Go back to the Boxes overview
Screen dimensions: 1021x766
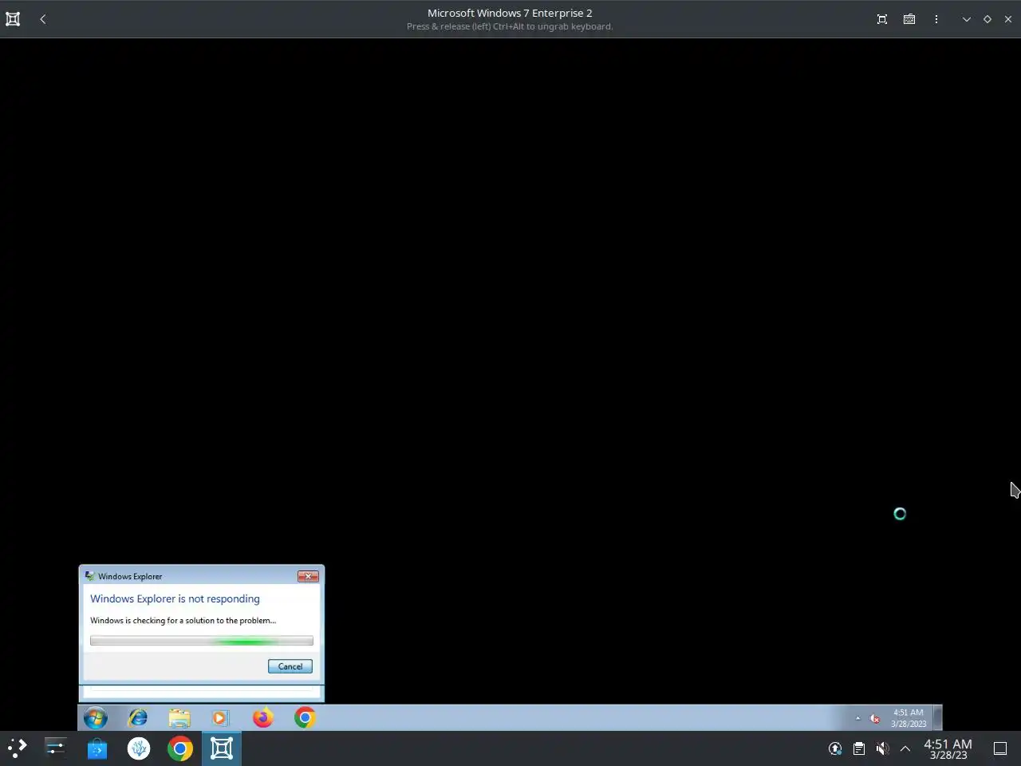tap(43, 19)
